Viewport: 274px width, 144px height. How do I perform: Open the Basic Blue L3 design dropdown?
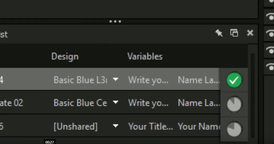116,80
